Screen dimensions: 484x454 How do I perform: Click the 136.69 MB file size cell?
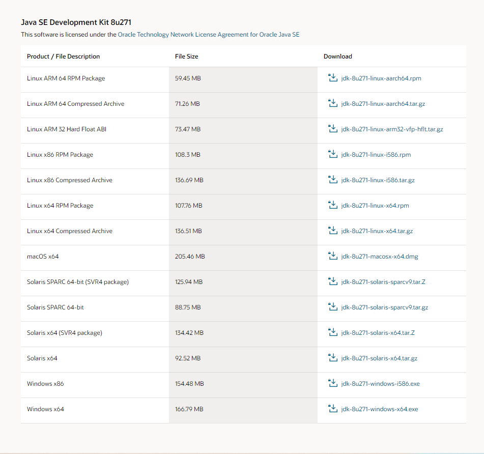[x=243, y=182]
